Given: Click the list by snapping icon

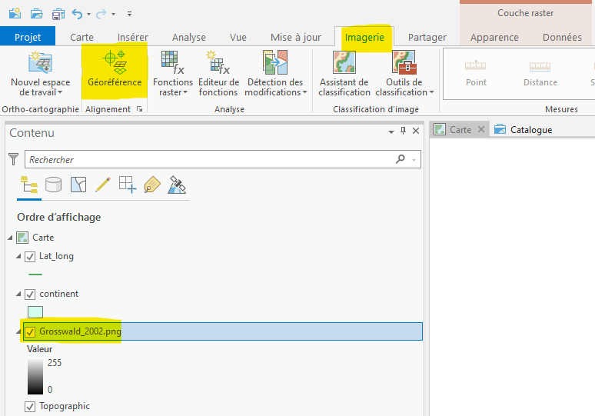Looking at the screenshot, I should point(127,185).
